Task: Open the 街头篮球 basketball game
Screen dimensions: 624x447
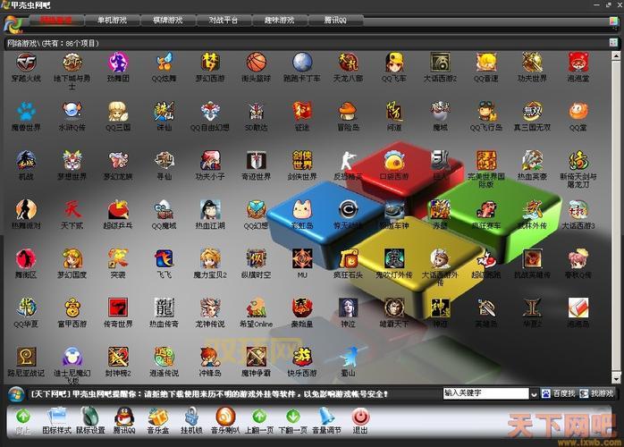Action: click(x=257, y=63)
